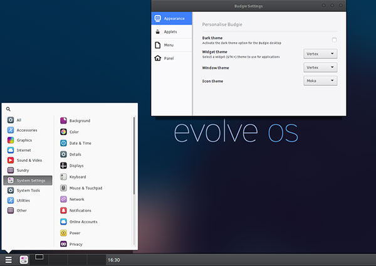
Task: Click the 16:30 clock on the panel
Action: point(113,260)
